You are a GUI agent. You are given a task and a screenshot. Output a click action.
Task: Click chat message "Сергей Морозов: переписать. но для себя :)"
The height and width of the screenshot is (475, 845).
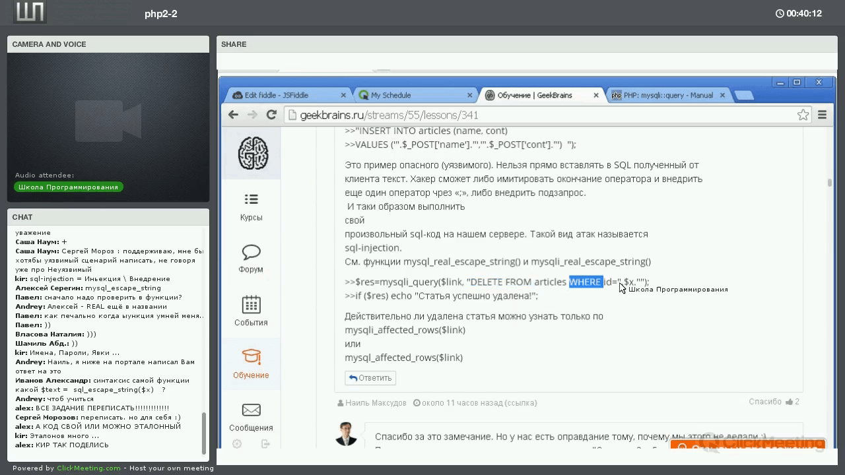click(x=98, y=418)
